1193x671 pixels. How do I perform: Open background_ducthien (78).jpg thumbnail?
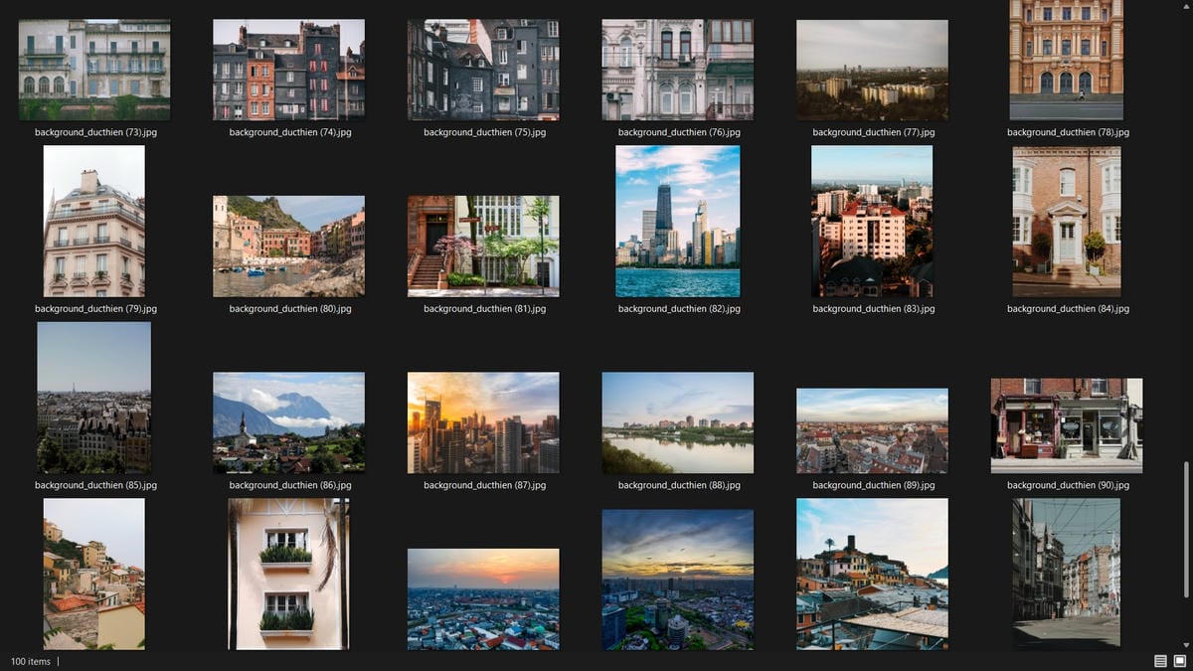1066,60
